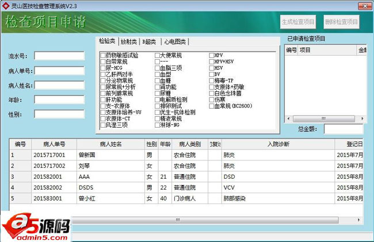Check the 淋球-NG checkbox
374x242 pixels.
pyautogui.click(x=157, y=125)
